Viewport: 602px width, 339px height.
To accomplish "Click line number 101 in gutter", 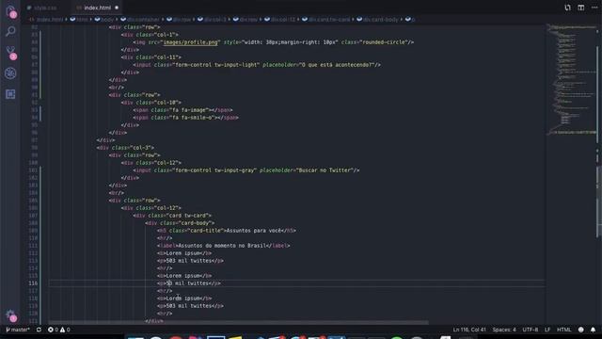I will tap(34, 170).
